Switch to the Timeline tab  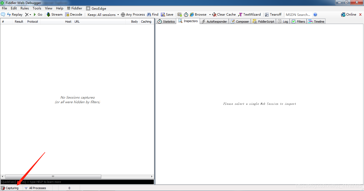pyautogui.click(x=316, y=22)
